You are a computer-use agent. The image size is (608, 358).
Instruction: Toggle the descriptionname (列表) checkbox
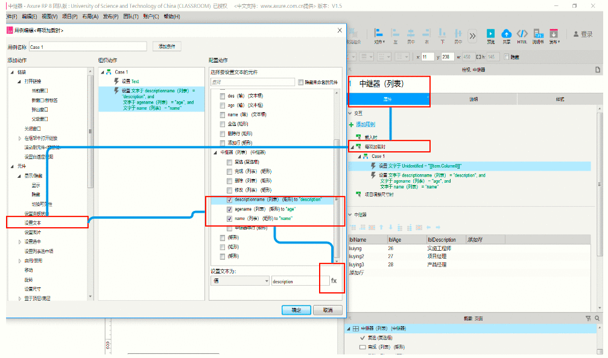coord(230,199)
